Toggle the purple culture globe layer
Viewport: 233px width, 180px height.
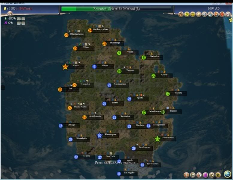(205, 175)
